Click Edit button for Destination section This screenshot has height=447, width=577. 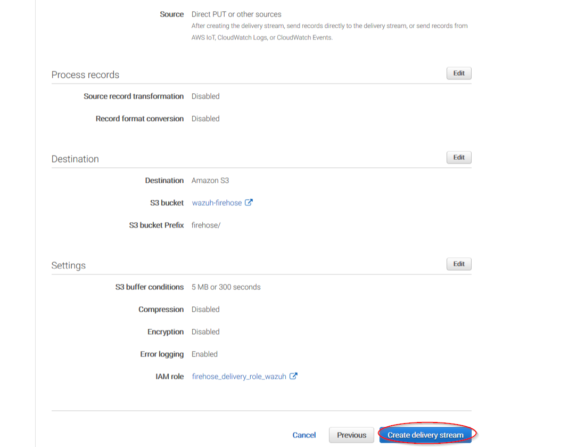click(458, 158)
